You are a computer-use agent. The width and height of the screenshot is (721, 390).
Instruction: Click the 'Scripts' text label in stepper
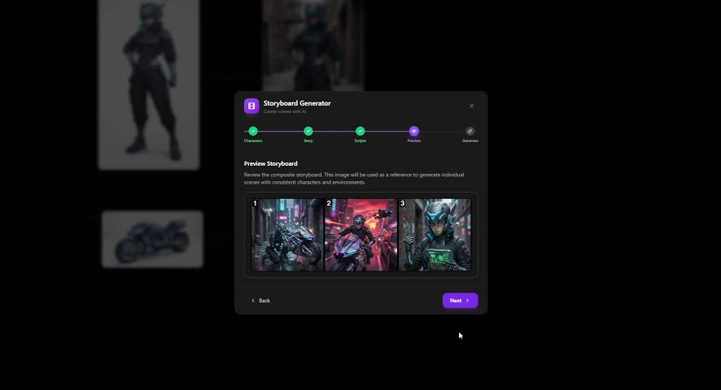[360, 141]
